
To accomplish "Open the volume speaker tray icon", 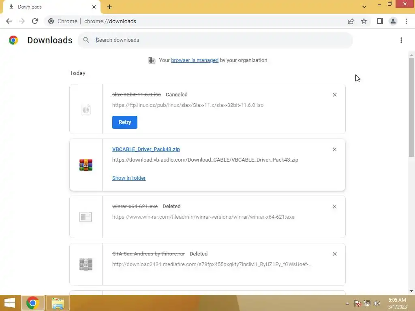I will 376,303.
